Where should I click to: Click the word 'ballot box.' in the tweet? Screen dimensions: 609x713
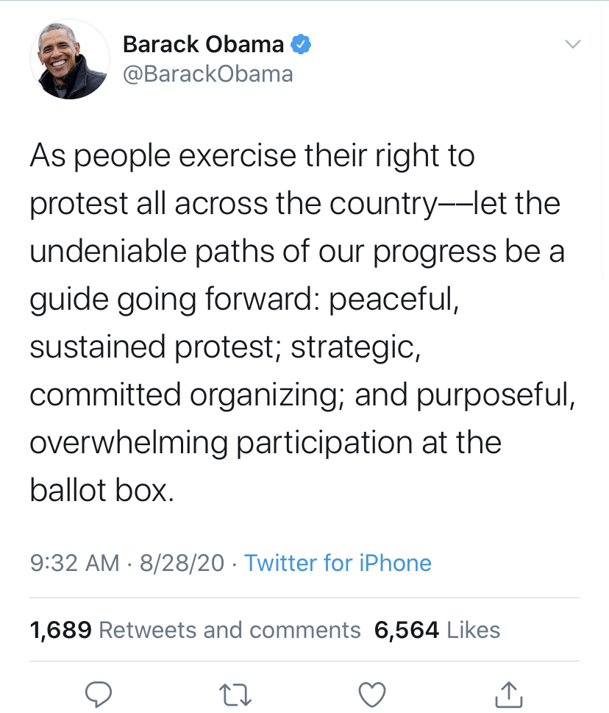coord(101,490)
